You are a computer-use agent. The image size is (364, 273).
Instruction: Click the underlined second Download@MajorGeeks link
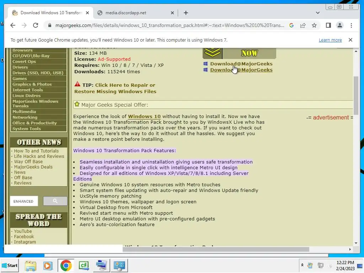click(x=241, y=70)
